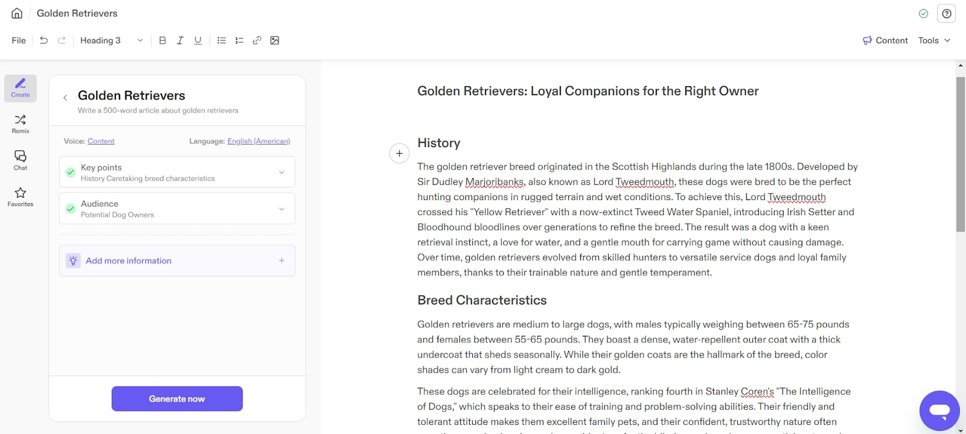The width and height of the screenshot is (966, 434).
Task: Open the Tools dropdown menu
Action: coord(934,40)
